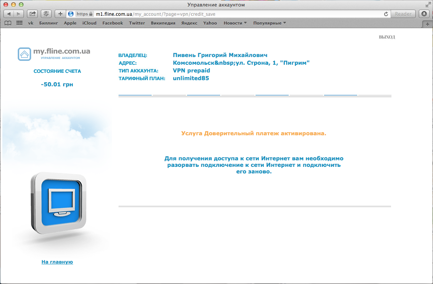Open the Downloads button in toolbar
Image resolution: width=433 pixels, height=284 pixels.
pos(424,14)
